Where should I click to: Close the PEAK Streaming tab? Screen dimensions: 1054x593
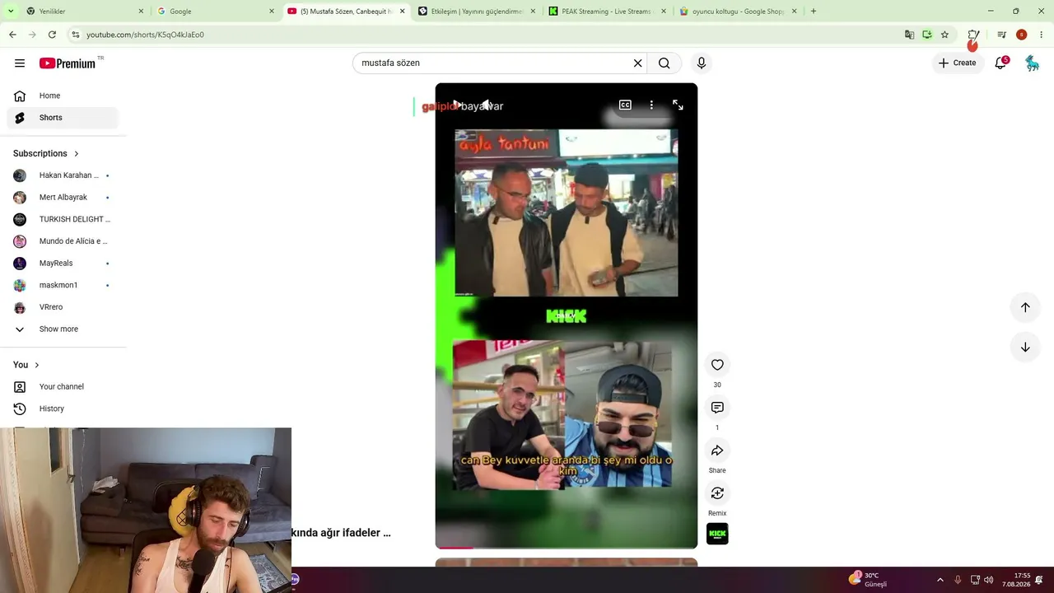(x=664, y=12)
